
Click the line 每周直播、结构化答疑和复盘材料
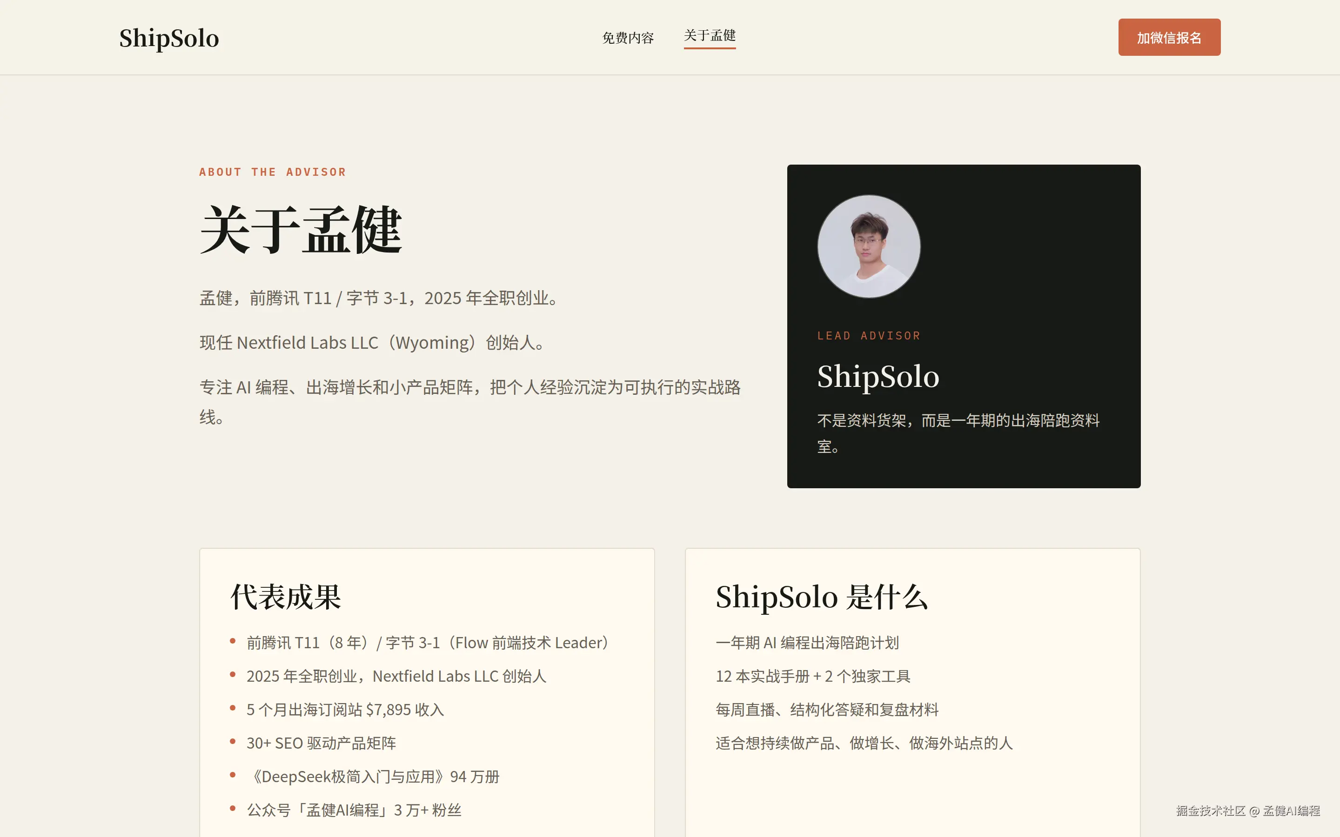[x=827, y=710]
